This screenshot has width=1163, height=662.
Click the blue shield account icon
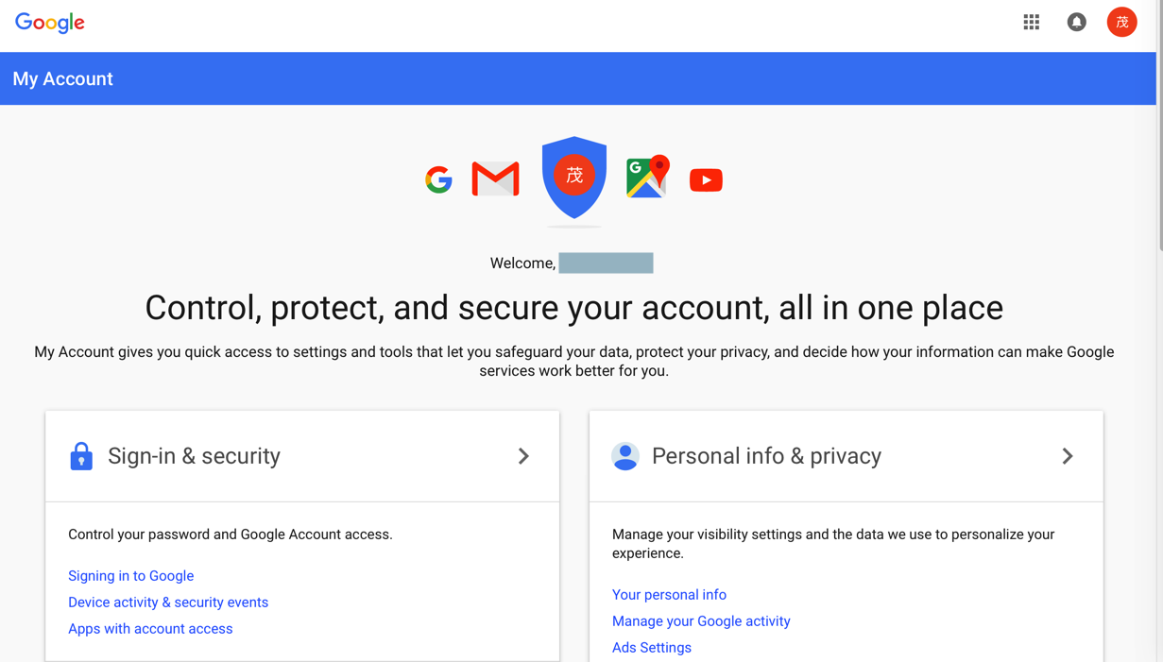tap(573, 177)
